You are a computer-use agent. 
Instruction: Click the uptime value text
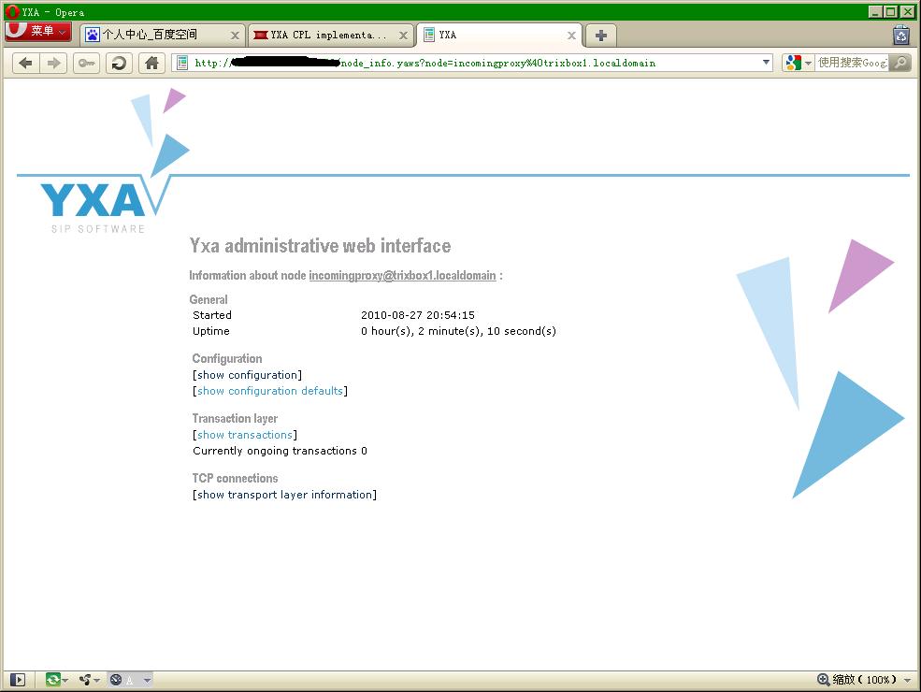click(x=458, y=331)
